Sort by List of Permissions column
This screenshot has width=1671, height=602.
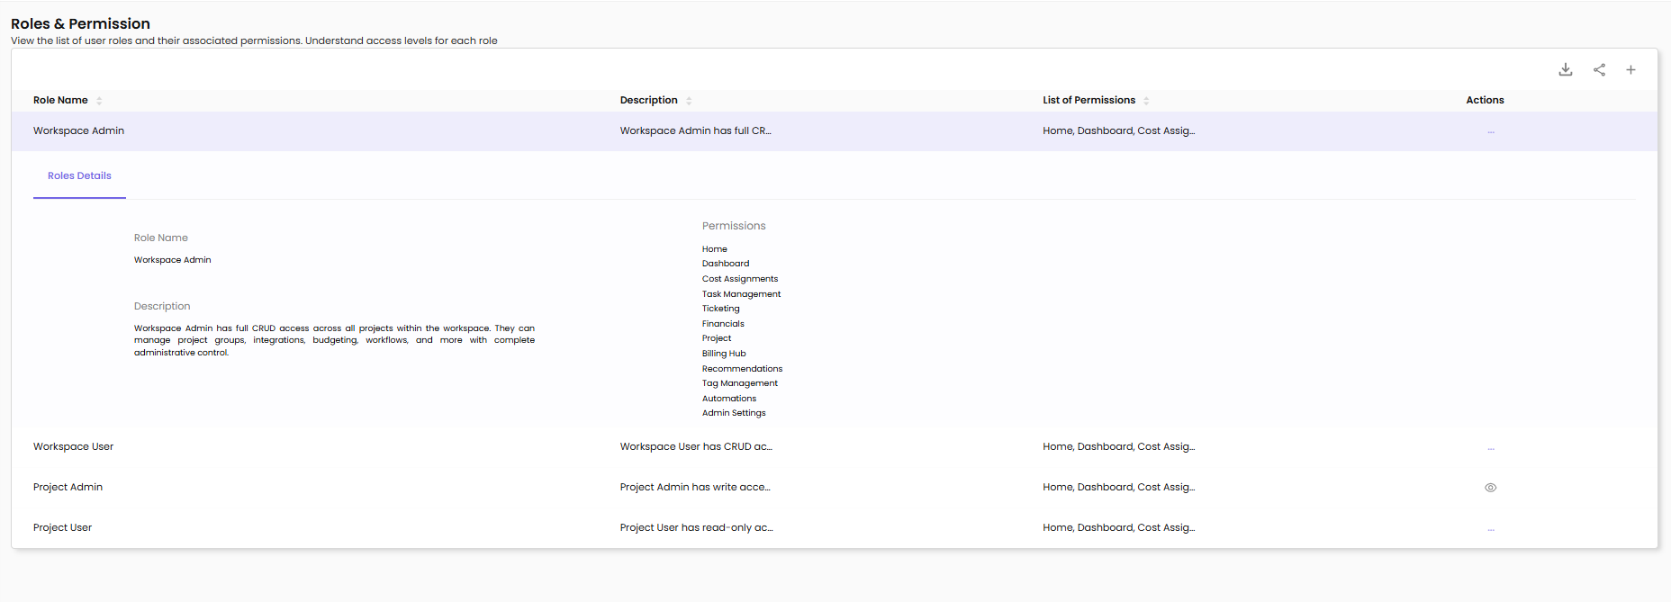pyautogui.click(x=1146, y=101)
